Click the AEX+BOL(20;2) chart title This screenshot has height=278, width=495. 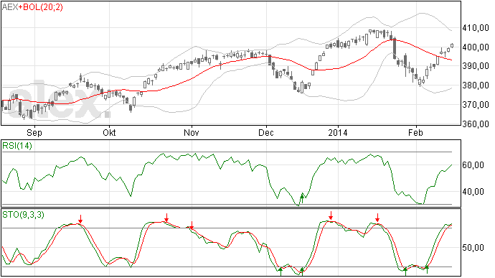[32, 7]
